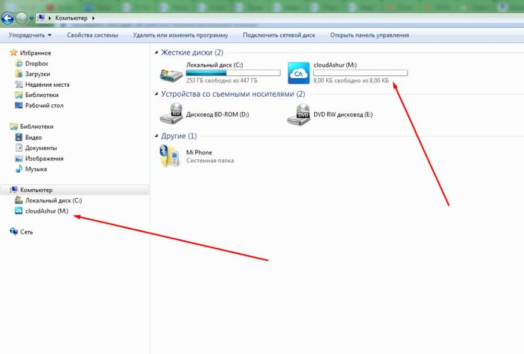This screenshot has width=524, height=354.
Task: Open the Документы library
Action: (41, 148)
